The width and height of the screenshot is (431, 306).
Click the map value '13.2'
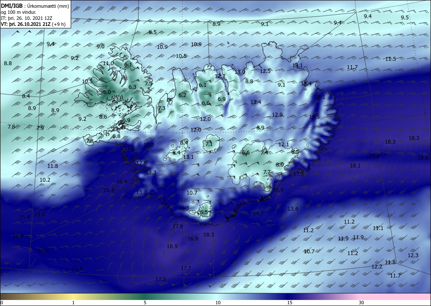click(141, 192)
